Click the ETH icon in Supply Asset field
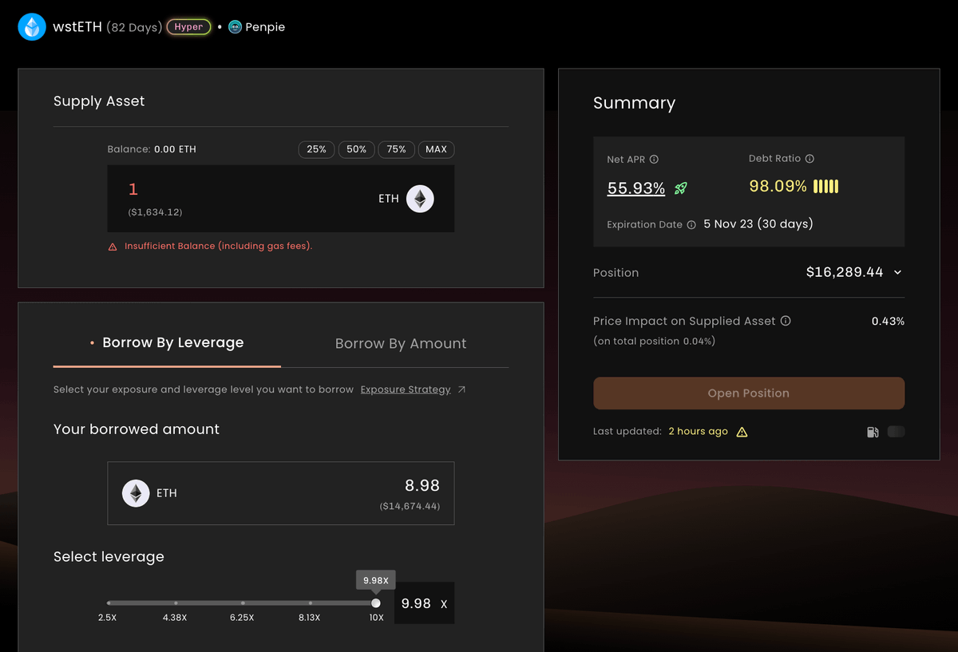The image size is (958, 652). click(420, 199)
